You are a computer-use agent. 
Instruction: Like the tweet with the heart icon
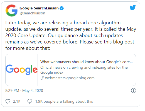click(8, 101)
